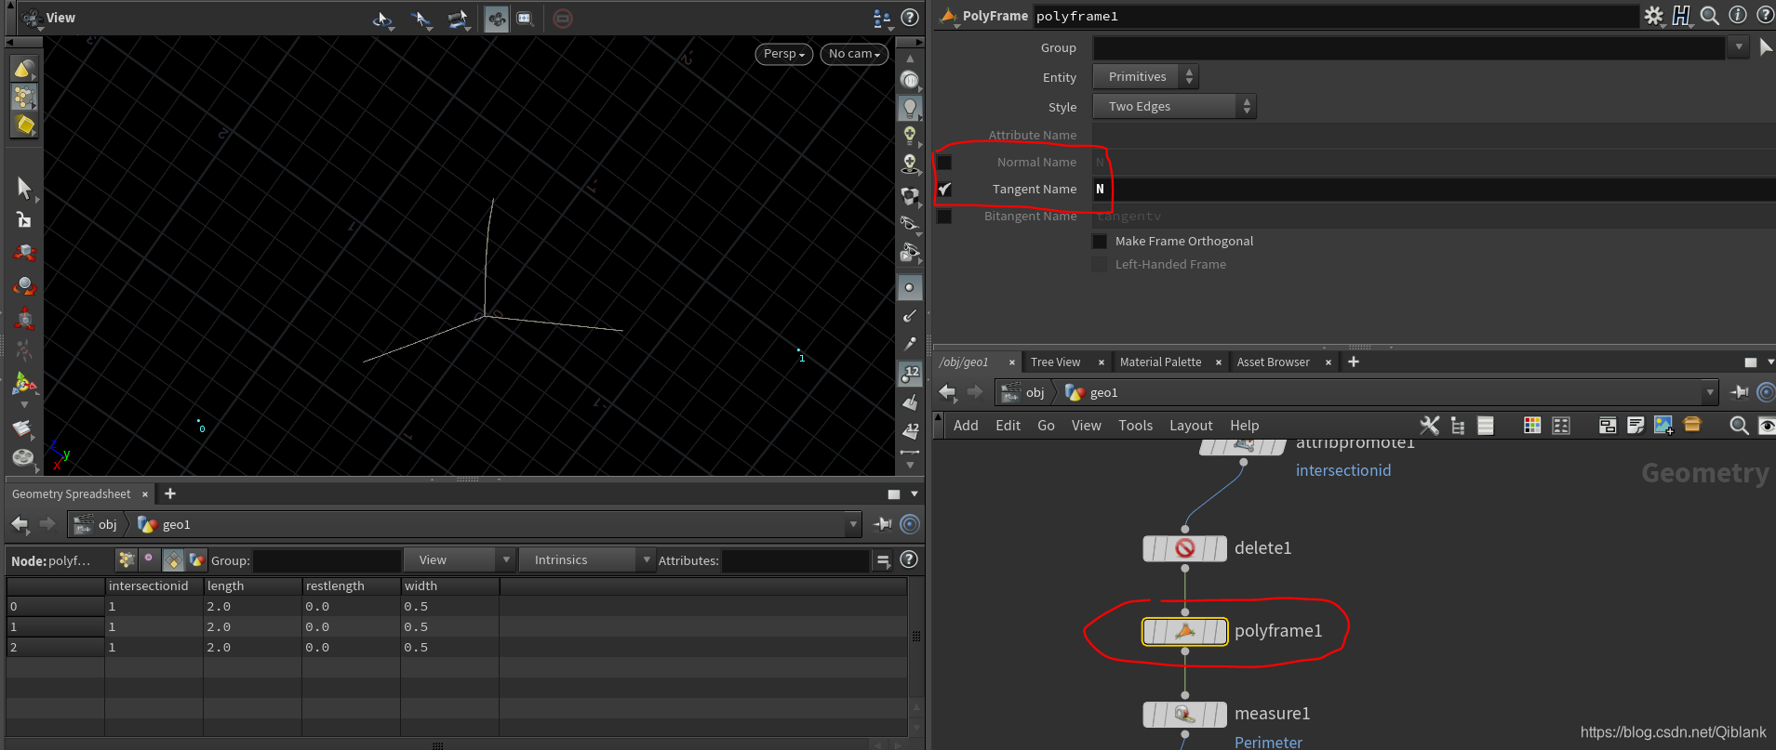
Task: Expand the Group field dropdown arrow
Action: pyautogui.click(x=1738, y=46)
